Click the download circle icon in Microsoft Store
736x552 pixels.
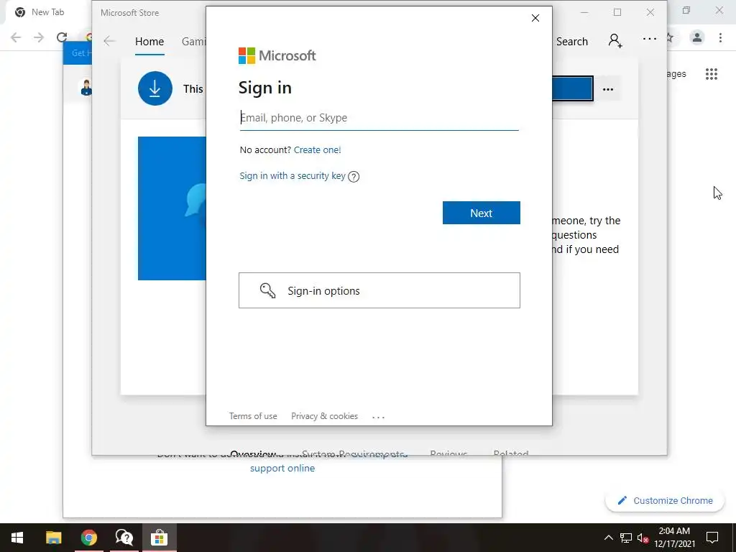155,88
